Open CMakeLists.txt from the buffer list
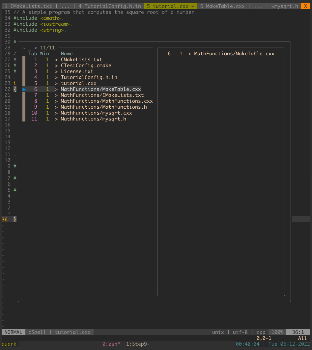This screenshot has width=312, height=350. click(82, 59)
